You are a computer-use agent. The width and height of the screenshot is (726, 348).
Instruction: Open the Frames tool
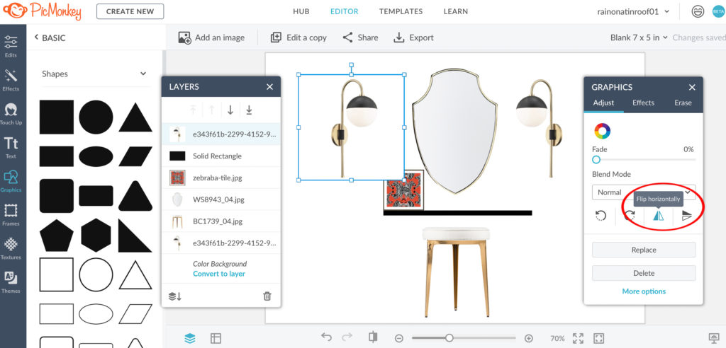coord(11,215)
